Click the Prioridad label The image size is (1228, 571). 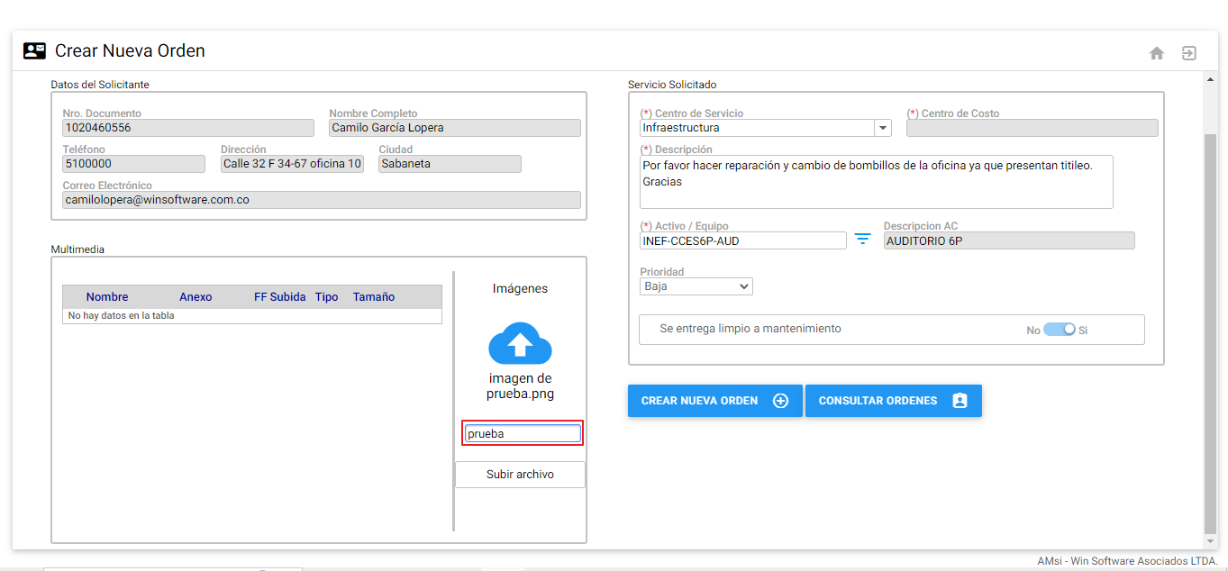662,271
